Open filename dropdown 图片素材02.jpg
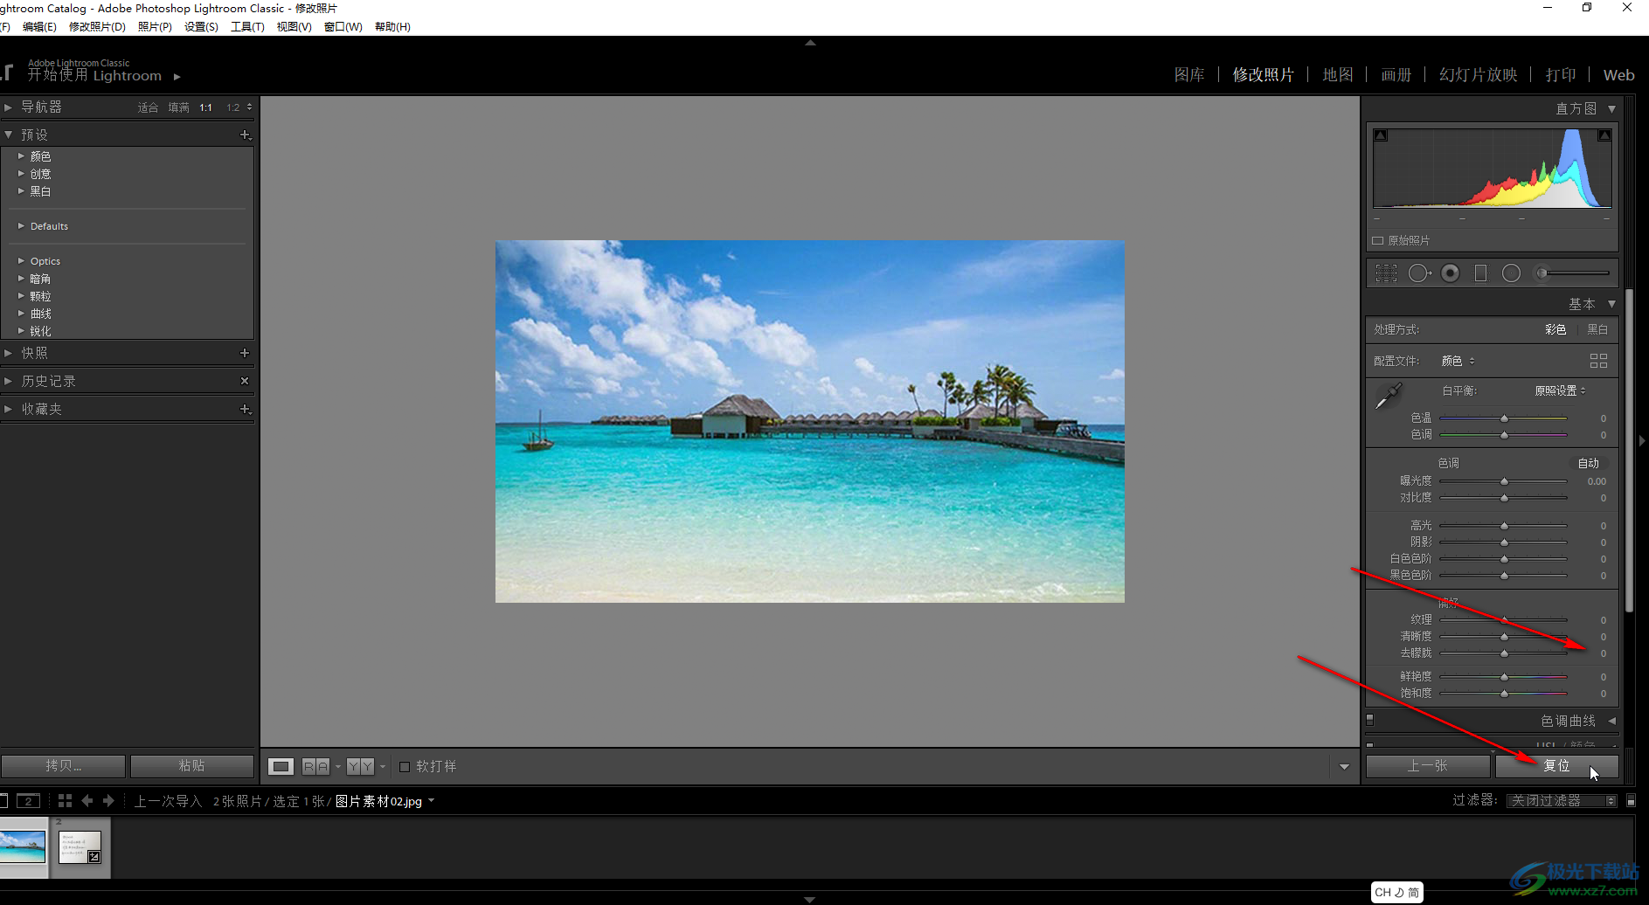 [x=385, y=801]
